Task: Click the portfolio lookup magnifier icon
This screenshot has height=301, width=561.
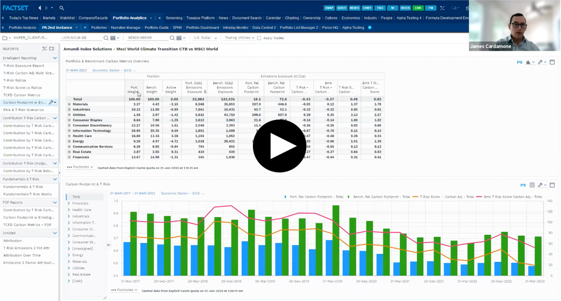Action: 106,38
